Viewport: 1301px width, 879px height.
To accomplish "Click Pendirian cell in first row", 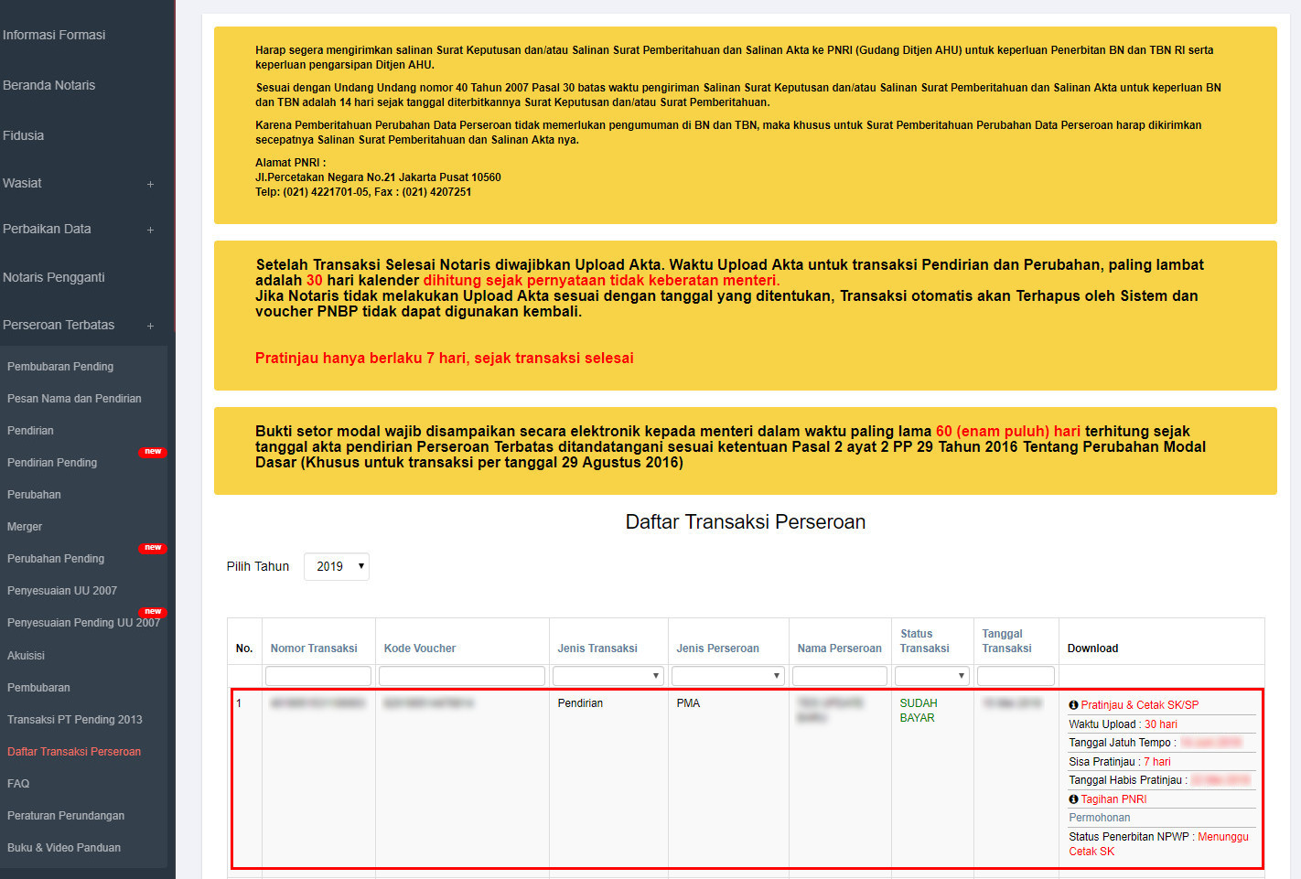I will coord(580,703).
